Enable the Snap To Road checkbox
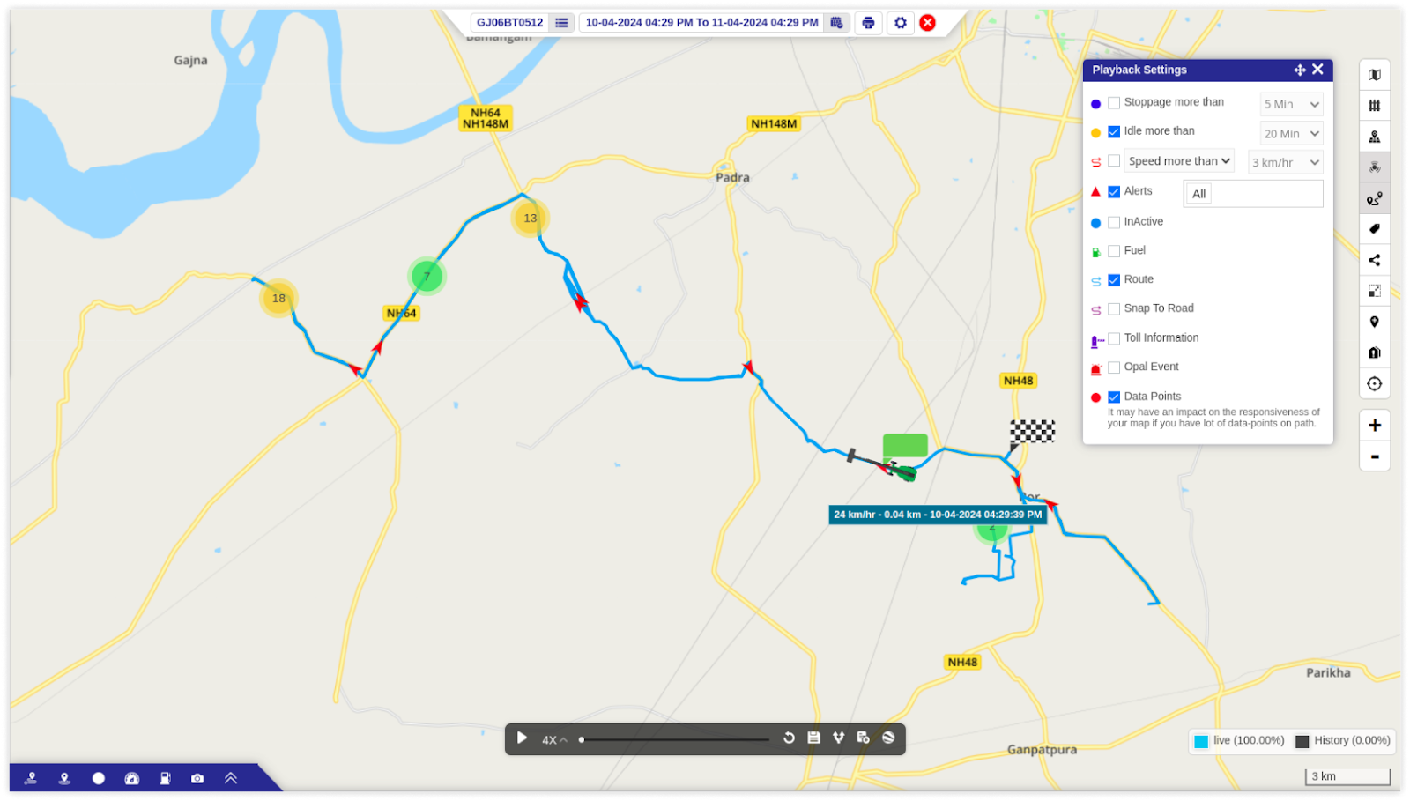Screen dimensions: 1410x801 [x=1114, y=309]
